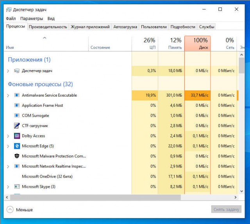Click the 8,2 МБ Skype memory value

176,187
